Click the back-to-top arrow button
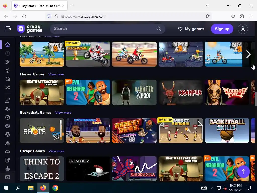The width and height of the screenshot is (257, 193). point(243,172)
